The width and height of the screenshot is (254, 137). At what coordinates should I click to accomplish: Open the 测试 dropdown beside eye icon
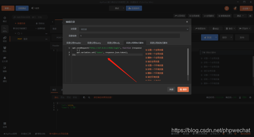pyautogui.click(x=240, y=16)
